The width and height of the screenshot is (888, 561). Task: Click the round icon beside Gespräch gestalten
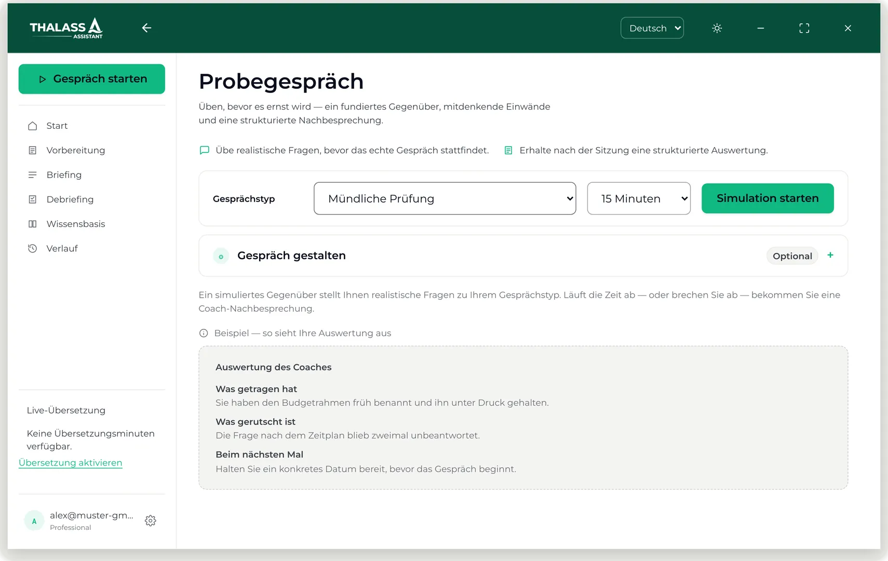pyautogui.click(x=221, y=256)
